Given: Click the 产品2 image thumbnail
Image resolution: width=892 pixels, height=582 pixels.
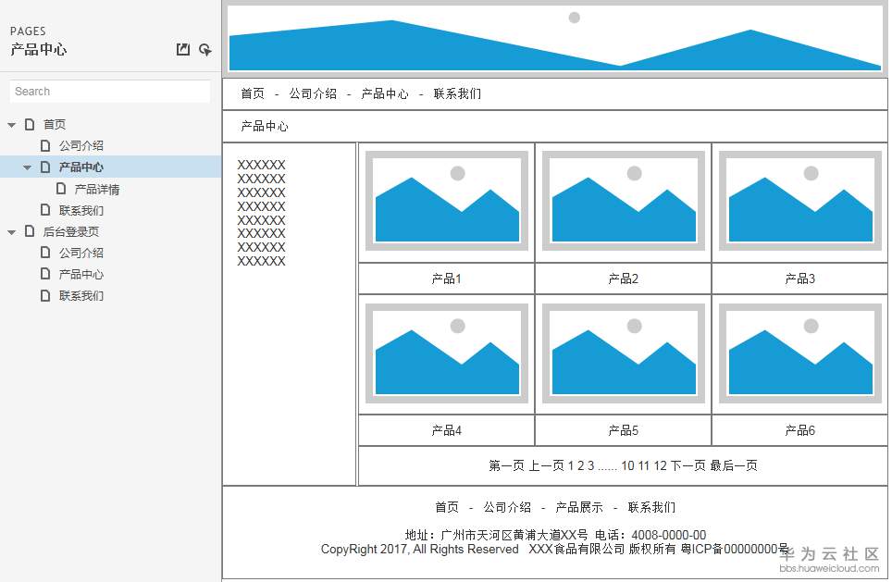Looking at the screenshot, I should pos(624,201).
